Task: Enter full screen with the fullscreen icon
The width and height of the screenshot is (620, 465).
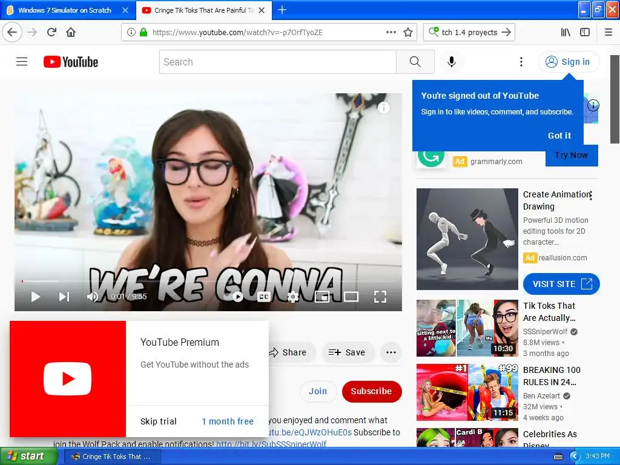Action: [380, 297]
